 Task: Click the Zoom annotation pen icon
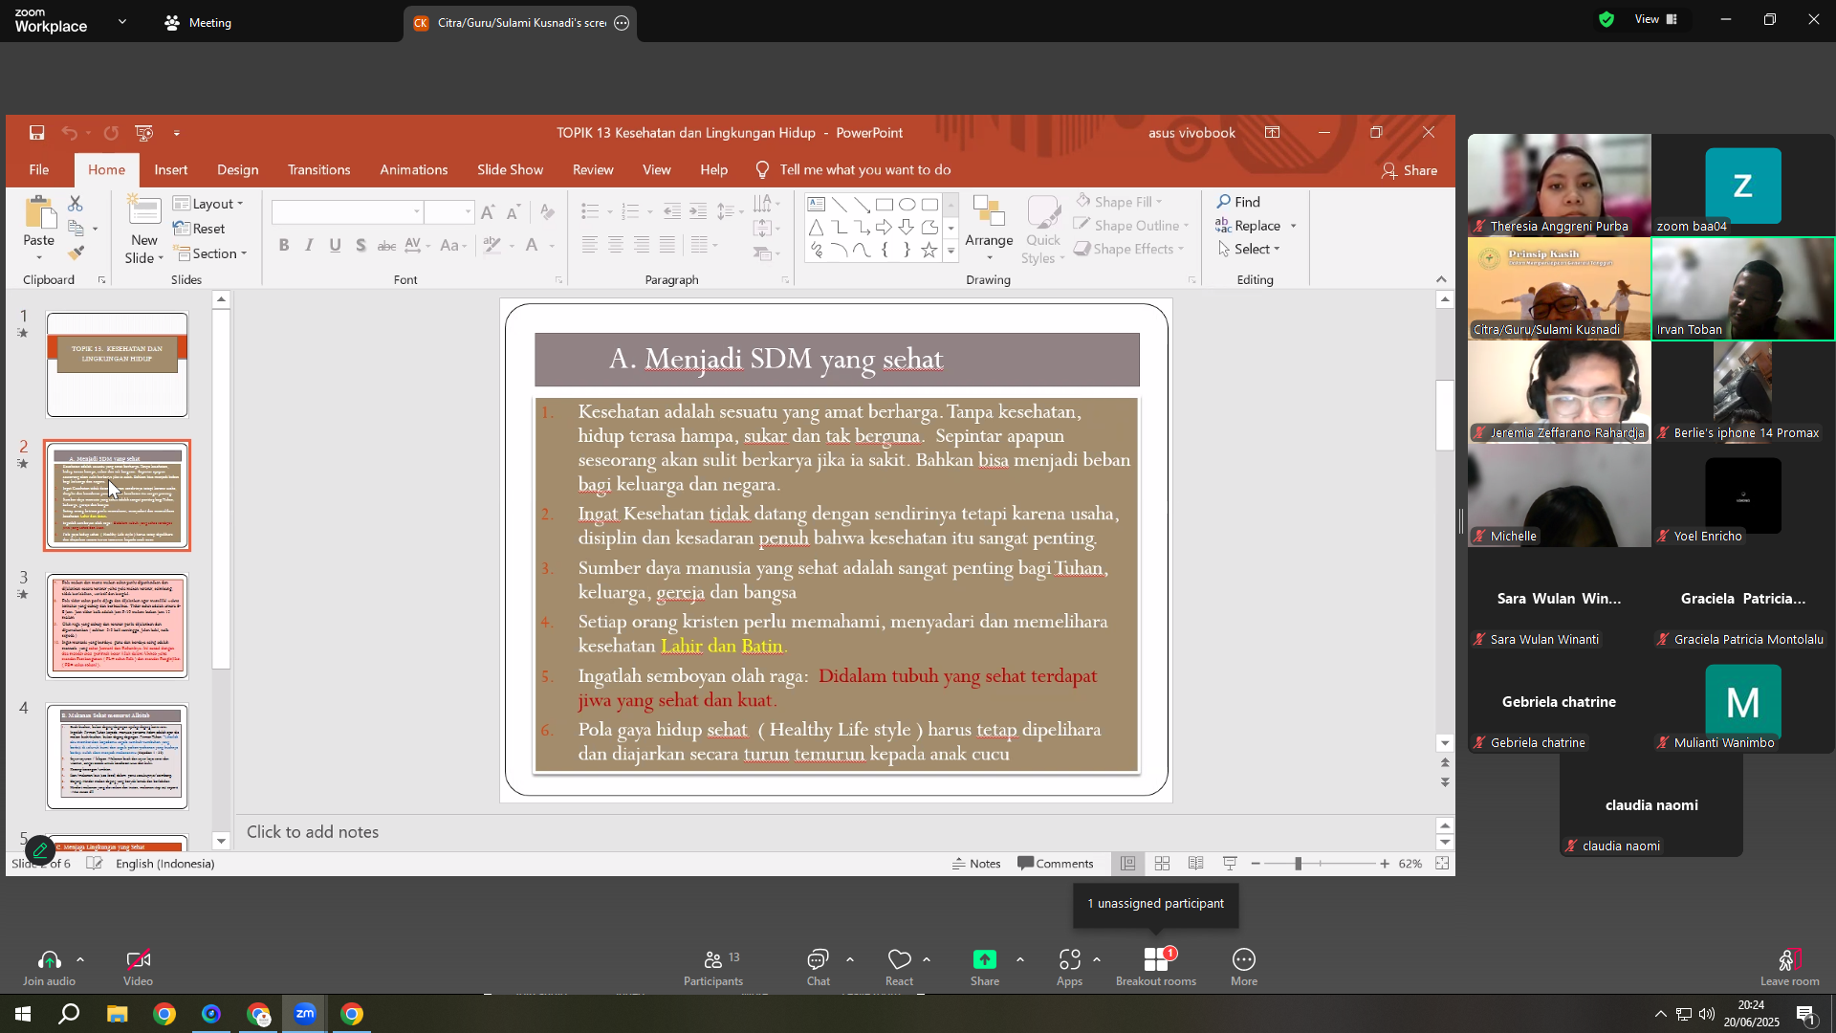40,849
